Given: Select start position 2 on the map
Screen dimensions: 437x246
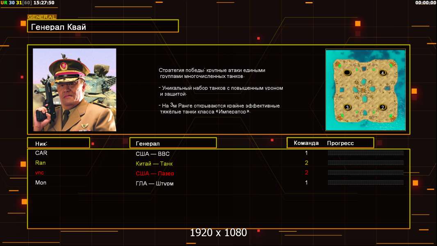Looking at the screenshot, I should (382, 107).
